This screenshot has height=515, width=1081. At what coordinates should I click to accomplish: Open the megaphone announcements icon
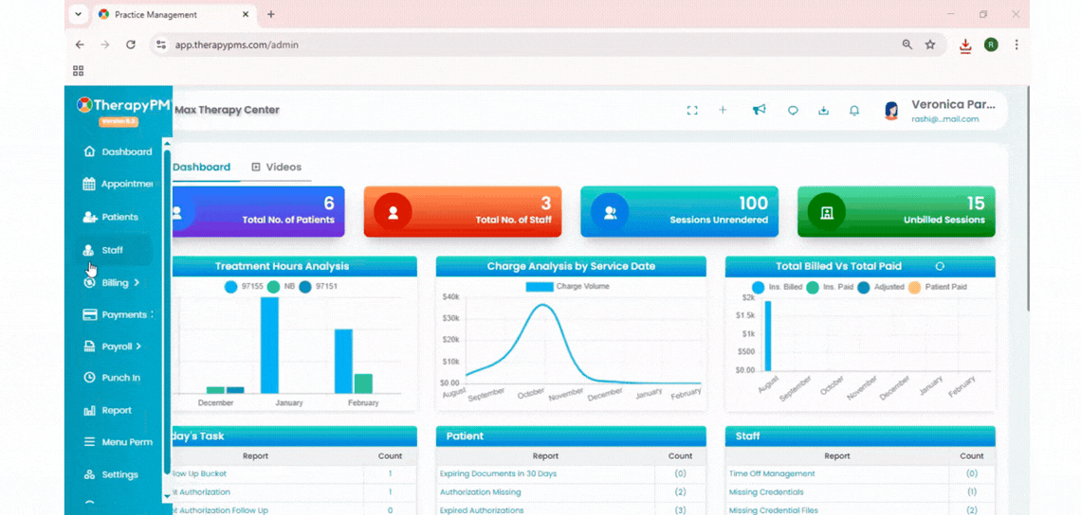[759, 110]
